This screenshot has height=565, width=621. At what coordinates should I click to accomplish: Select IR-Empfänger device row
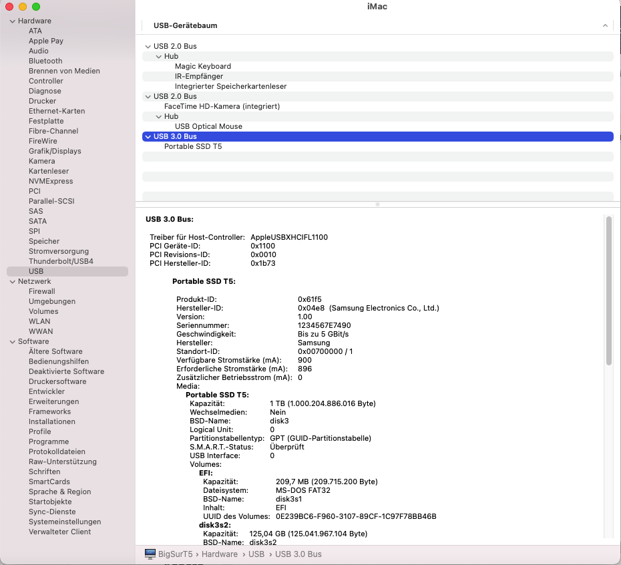coord(378,76)
